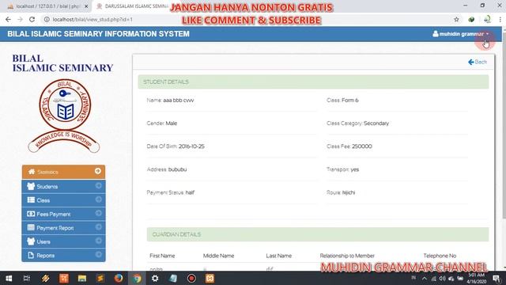Click the 'Relationship to Member' column header
The width and height of the screenshot is (506, 285).
coord(347,256)
